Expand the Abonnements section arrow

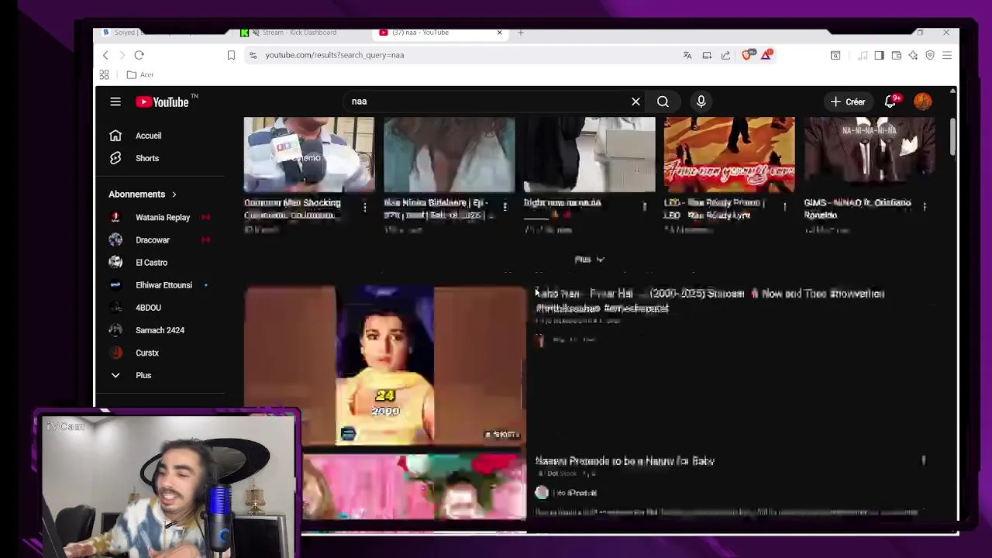click(174, 195)
